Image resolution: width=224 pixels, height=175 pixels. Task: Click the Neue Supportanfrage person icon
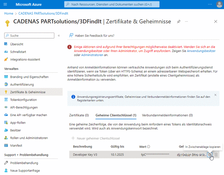pos(6,171)
